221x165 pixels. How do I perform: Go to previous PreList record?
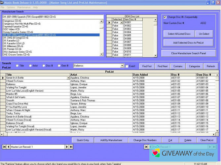coord(150,147)
